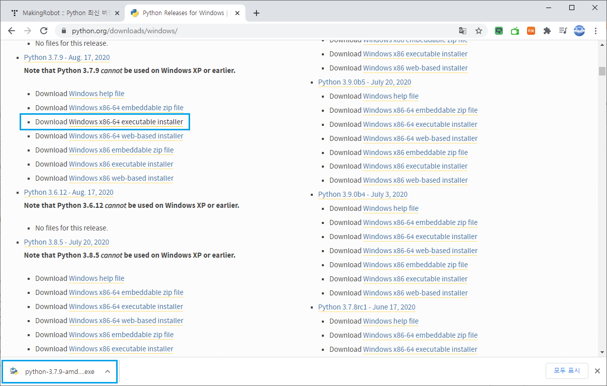Download Python 3.9.0b4 x86-64 web-based installer
This screenshot has height=386, width=607.
pyautogui.click(x=420, y=251)
